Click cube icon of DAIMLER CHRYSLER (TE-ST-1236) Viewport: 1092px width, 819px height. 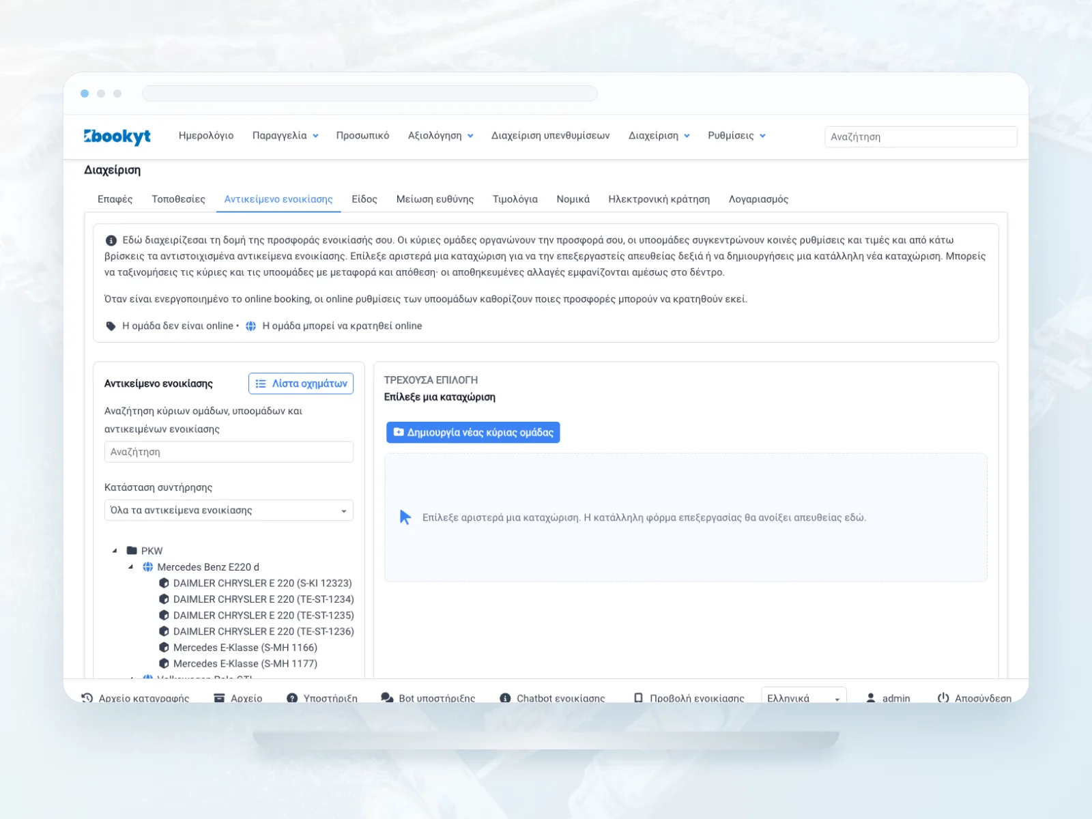[164, 631]
